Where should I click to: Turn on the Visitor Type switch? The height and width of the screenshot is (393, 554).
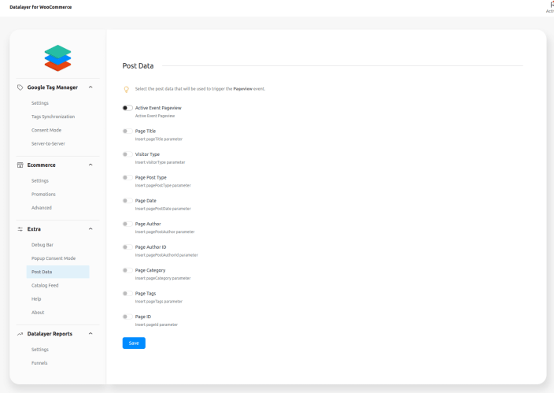(127, 154)
